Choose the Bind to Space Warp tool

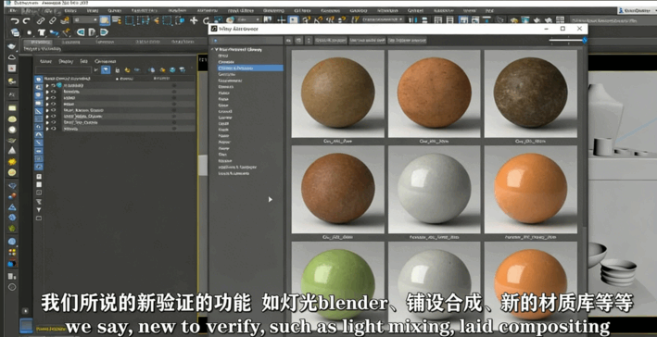tap(64, 20)
